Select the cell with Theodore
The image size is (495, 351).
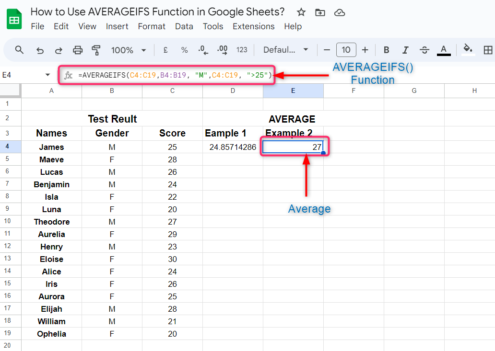51,222
